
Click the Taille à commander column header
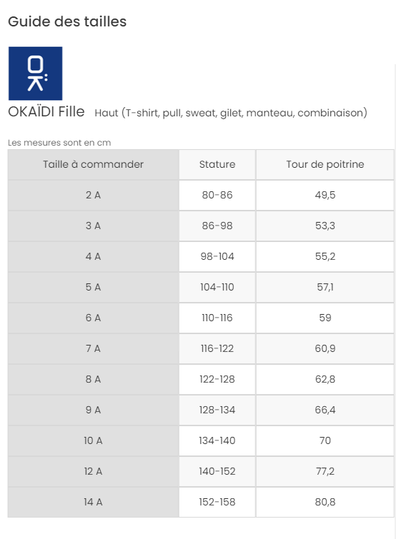click(93, 164)
